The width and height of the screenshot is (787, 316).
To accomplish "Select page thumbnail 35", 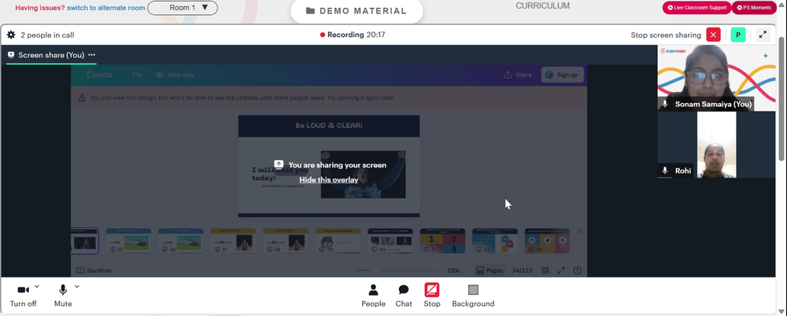I will coord(128,241).
